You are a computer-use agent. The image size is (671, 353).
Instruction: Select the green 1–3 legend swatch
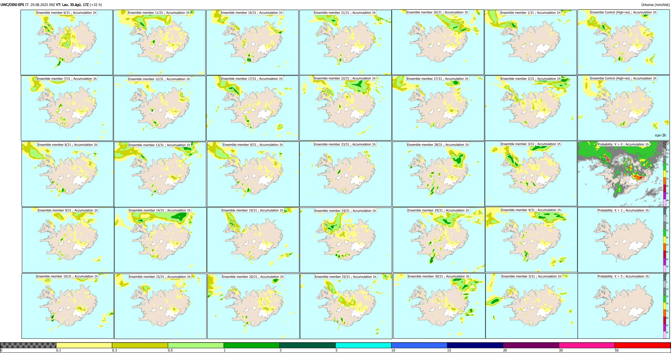click(251, 345)
